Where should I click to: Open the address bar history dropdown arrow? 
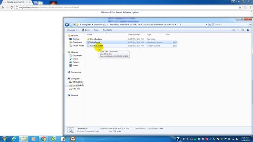coord(207,24)
